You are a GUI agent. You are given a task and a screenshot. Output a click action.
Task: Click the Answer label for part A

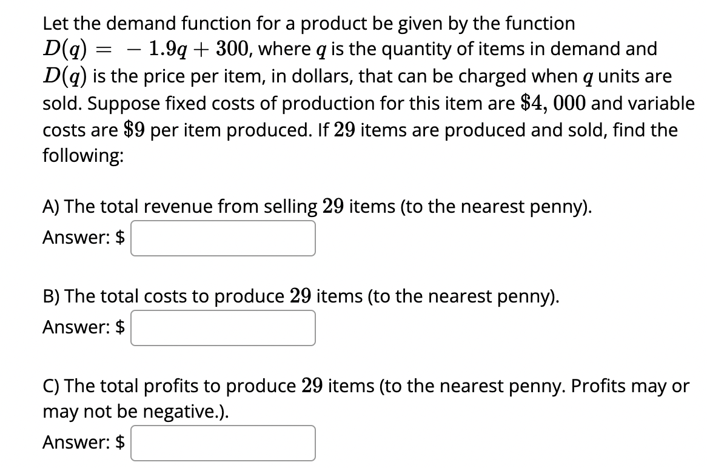coord(77,237)
